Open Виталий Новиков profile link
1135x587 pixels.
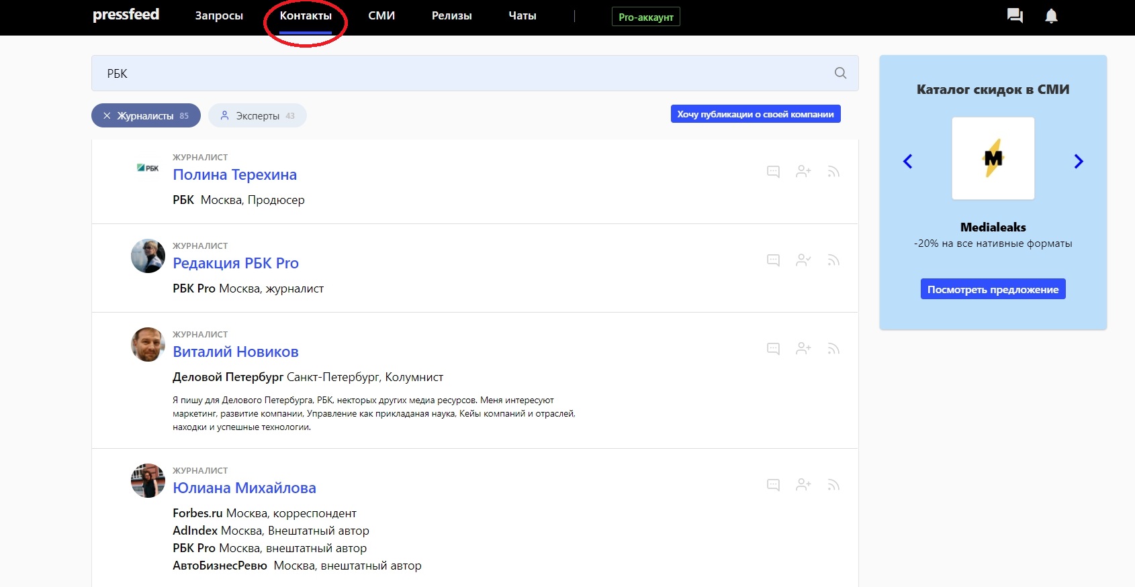(235, 352)
